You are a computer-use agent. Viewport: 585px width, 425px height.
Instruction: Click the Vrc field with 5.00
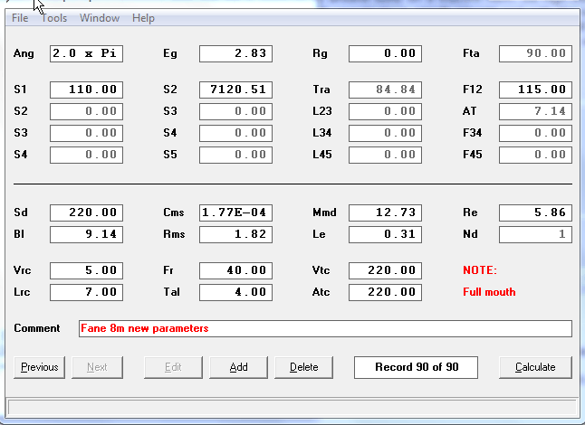click(86, 270)
